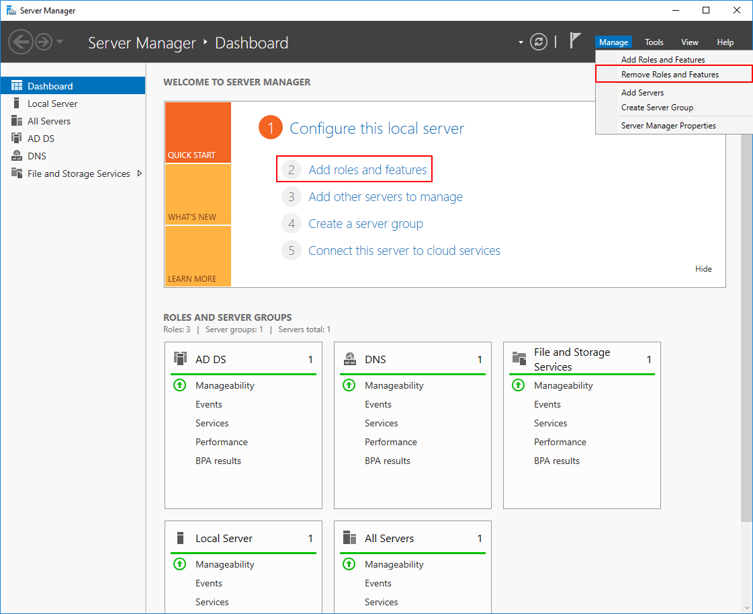The width and height of the screenshot is (753, 614).
Task: Open the QUICK START tile
Action: click(198, 132)
